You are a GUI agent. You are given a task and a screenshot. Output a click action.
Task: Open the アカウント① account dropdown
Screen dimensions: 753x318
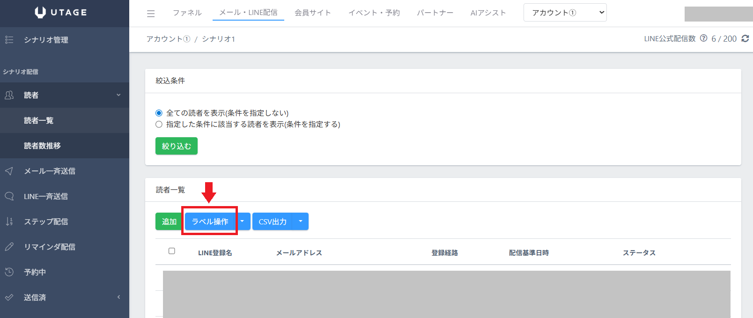tap(565, 13)
